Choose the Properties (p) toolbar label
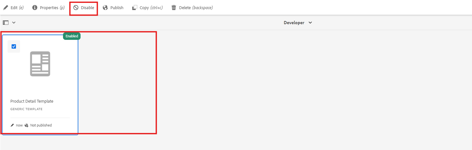 pos(52,8)
